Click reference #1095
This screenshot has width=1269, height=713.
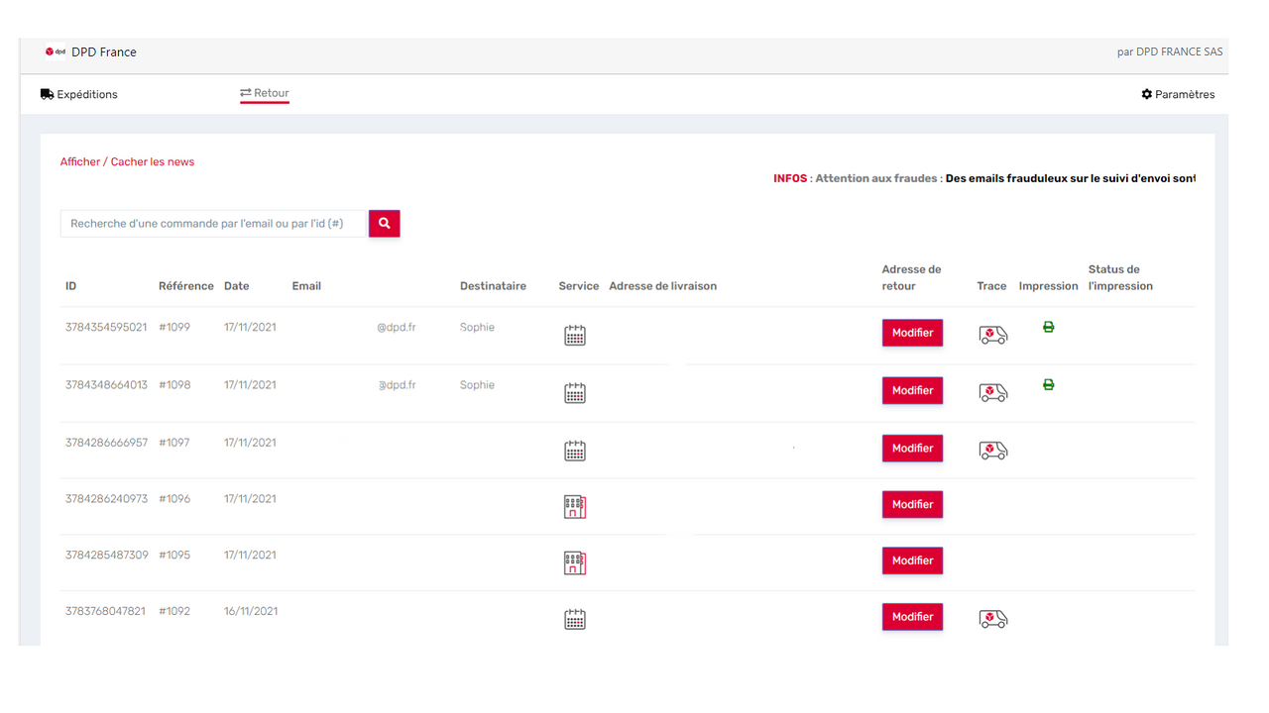174,556
